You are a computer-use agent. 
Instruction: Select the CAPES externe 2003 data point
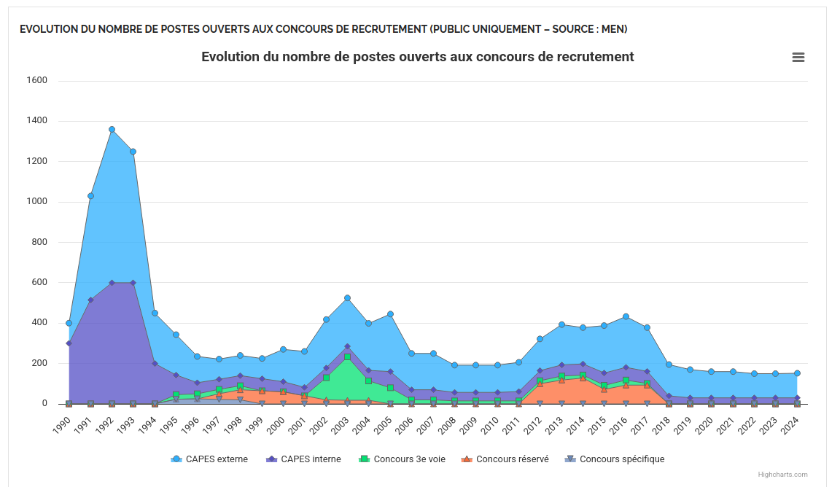click(347, 298)
